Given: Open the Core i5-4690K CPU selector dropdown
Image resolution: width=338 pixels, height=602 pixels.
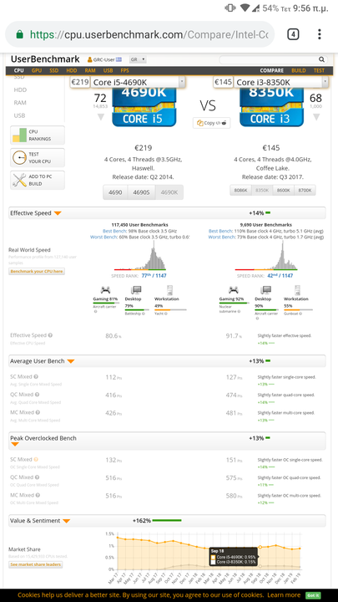Looking at the screenshot, I should click(x=139, y=82).
